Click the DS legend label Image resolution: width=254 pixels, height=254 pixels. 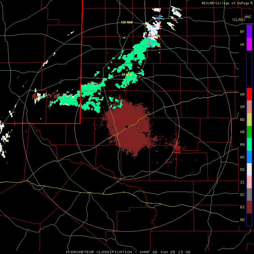click(242, 170)
